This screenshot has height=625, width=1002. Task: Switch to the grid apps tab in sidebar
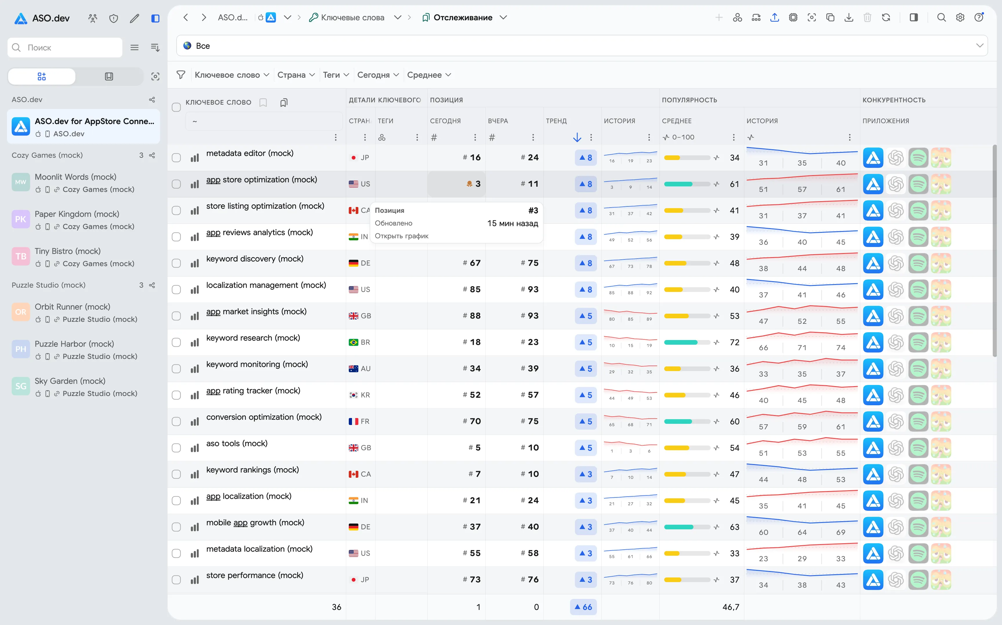(42, 77)
